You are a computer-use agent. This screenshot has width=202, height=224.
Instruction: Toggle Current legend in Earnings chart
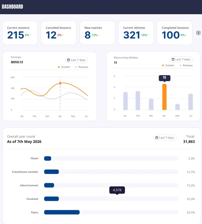click(64, 67)
